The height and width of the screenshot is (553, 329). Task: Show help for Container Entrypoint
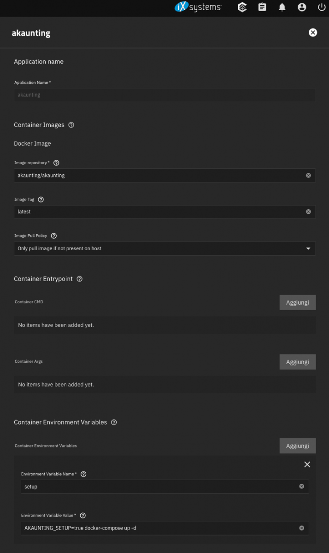(x=79, y=279)
